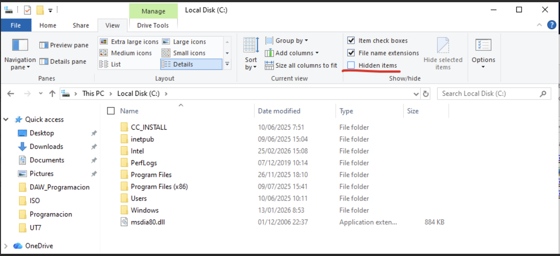Click Size all columns to fit
This screenshot has height=256, width=560.
(x=301, y=65)
